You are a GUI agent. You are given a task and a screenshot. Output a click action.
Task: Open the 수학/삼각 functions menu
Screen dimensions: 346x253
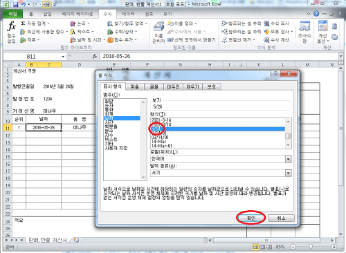[x=122, y=32]
